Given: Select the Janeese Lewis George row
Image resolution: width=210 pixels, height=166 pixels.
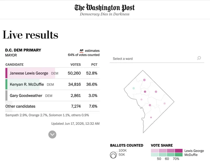Looking at the screenshot, I should point(52,73).
